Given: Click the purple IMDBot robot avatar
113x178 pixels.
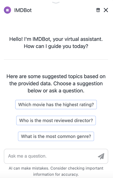Looking at the screenshot, I should point(8,10).
